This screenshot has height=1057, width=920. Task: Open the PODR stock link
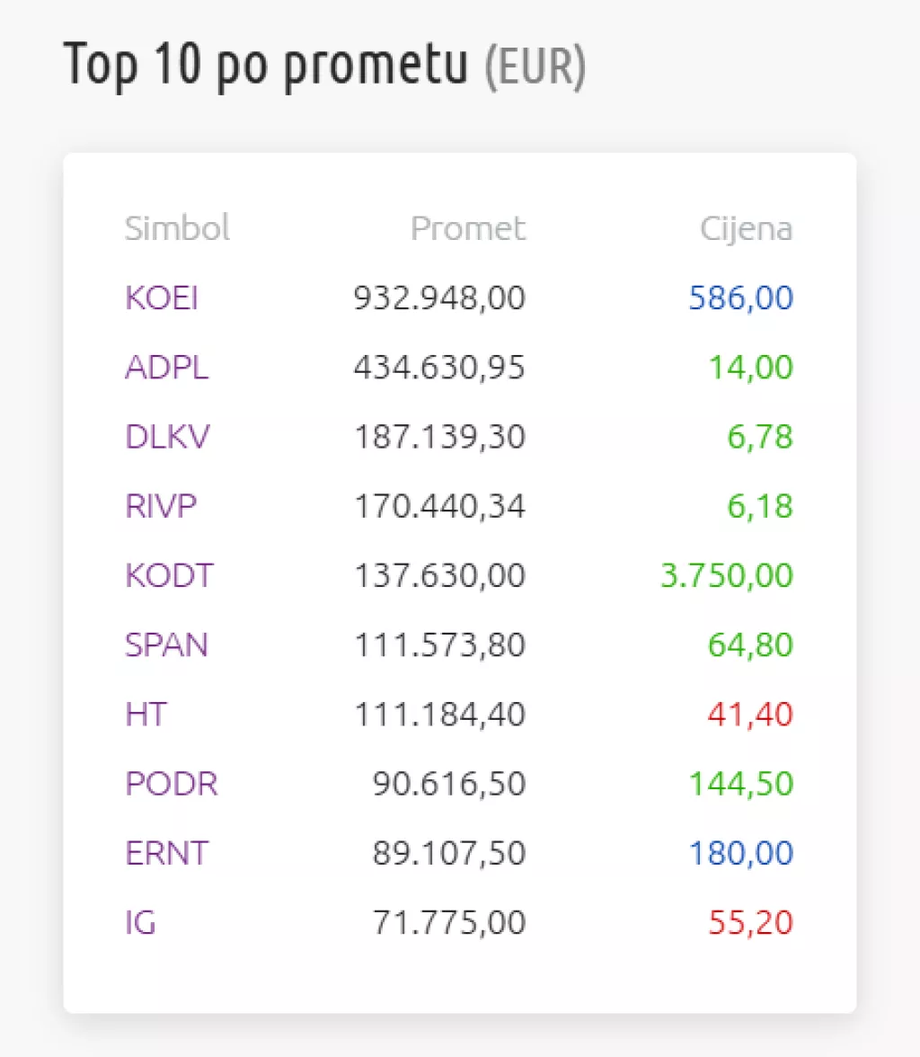[x=171, y=784]
